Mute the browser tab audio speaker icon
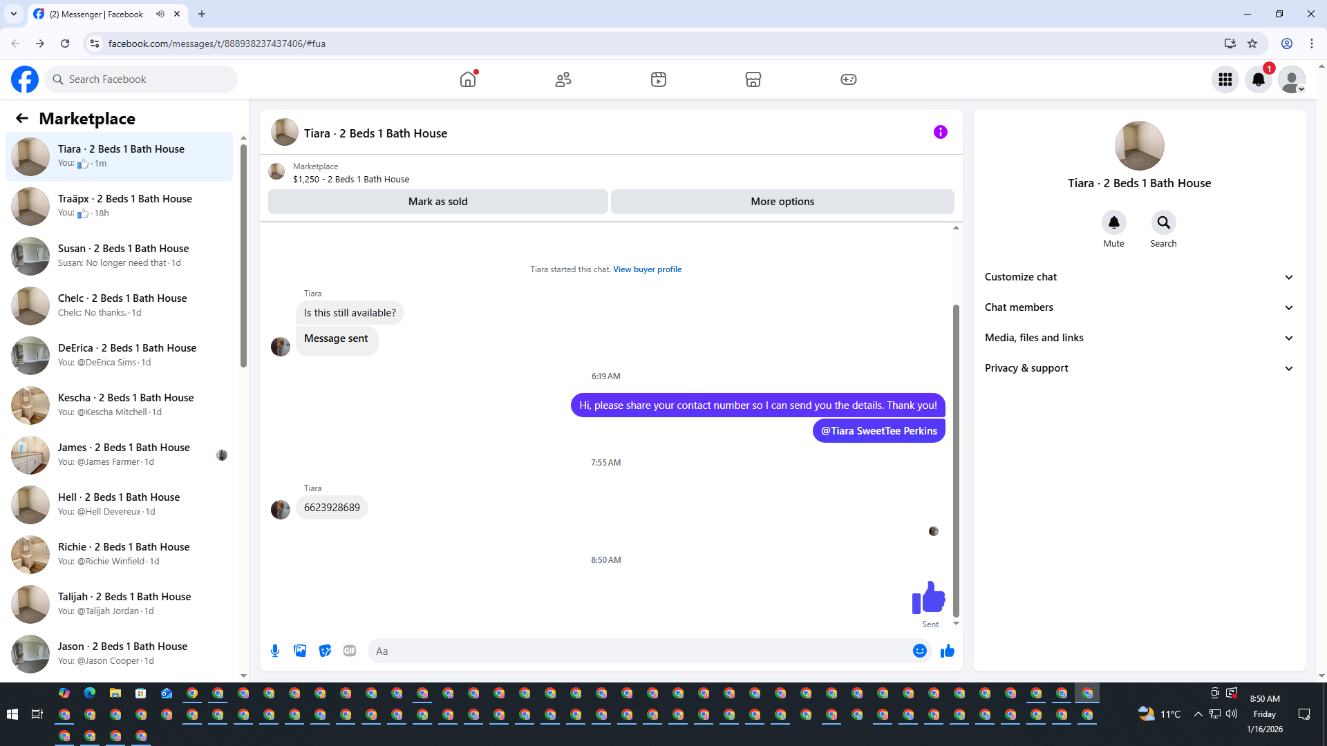Screen dimensions: 1327x746 click(x=160, y=14)
